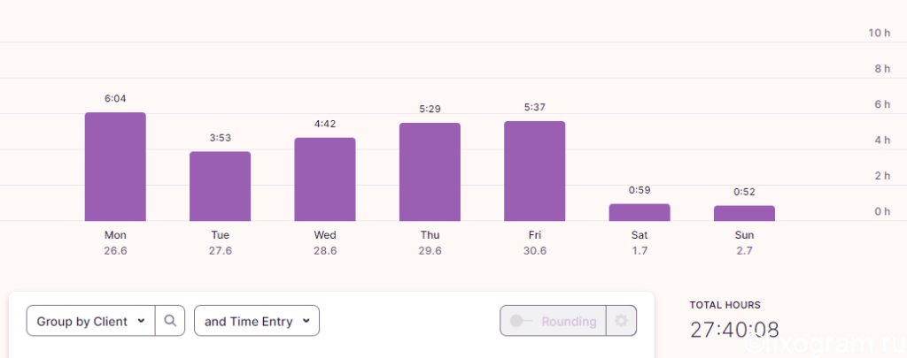Expand the and Time Entry dropdown
The image size is (907, 358).
[x=257, y=321]
